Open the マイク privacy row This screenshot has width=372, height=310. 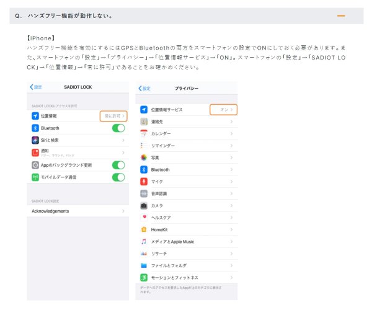point(187,182)
